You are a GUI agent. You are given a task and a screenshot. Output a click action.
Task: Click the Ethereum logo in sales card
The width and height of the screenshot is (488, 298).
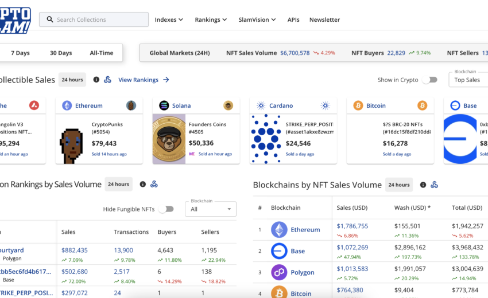click(67, 105)
